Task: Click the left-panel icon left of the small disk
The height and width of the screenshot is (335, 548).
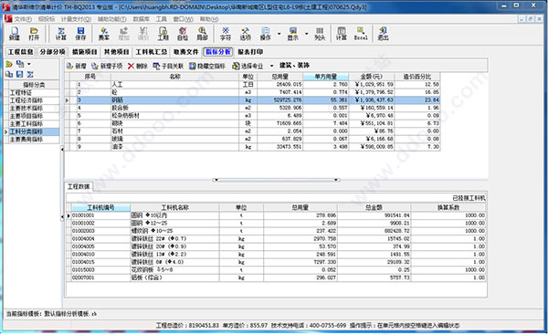Action: tap(9, 74)
